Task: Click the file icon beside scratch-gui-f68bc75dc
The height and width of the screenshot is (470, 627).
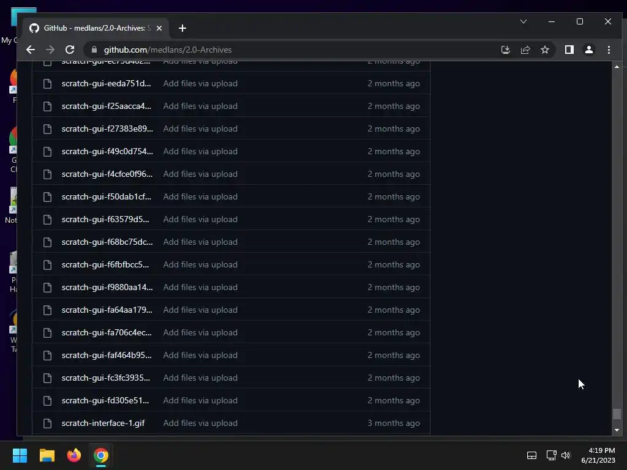Action: point(47,242)
